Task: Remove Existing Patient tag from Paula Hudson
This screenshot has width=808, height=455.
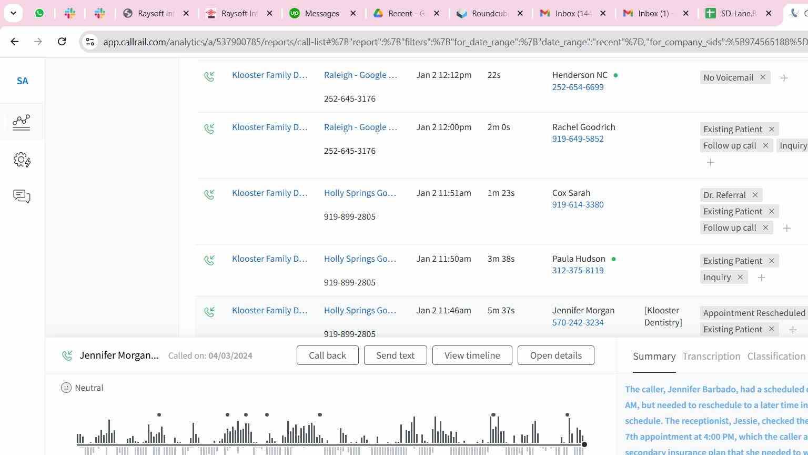Action: [771, 261]
